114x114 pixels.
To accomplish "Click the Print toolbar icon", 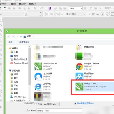I will tap(14, 8).
